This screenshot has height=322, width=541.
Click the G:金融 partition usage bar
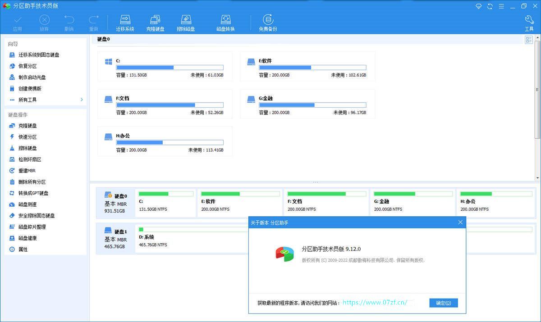(312, 105)
